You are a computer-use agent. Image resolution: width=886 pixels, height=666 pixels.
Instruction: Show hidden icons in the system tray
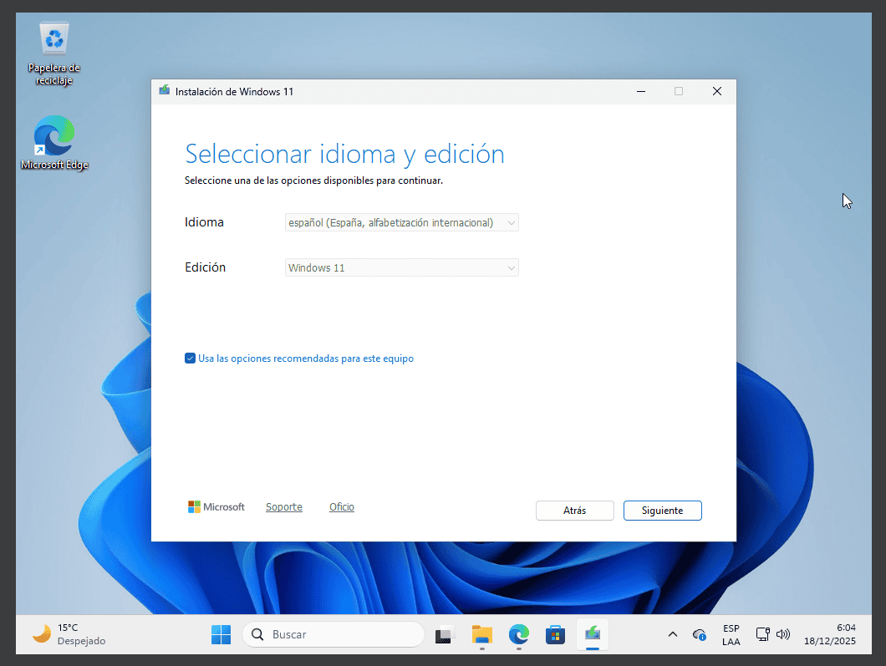(673, 634)
